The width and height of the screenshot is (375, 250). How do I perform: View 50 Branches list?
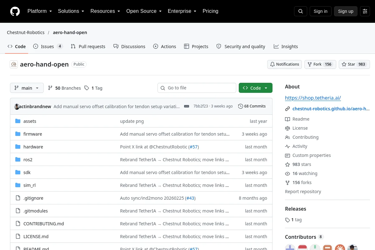(x=64, y=88)
